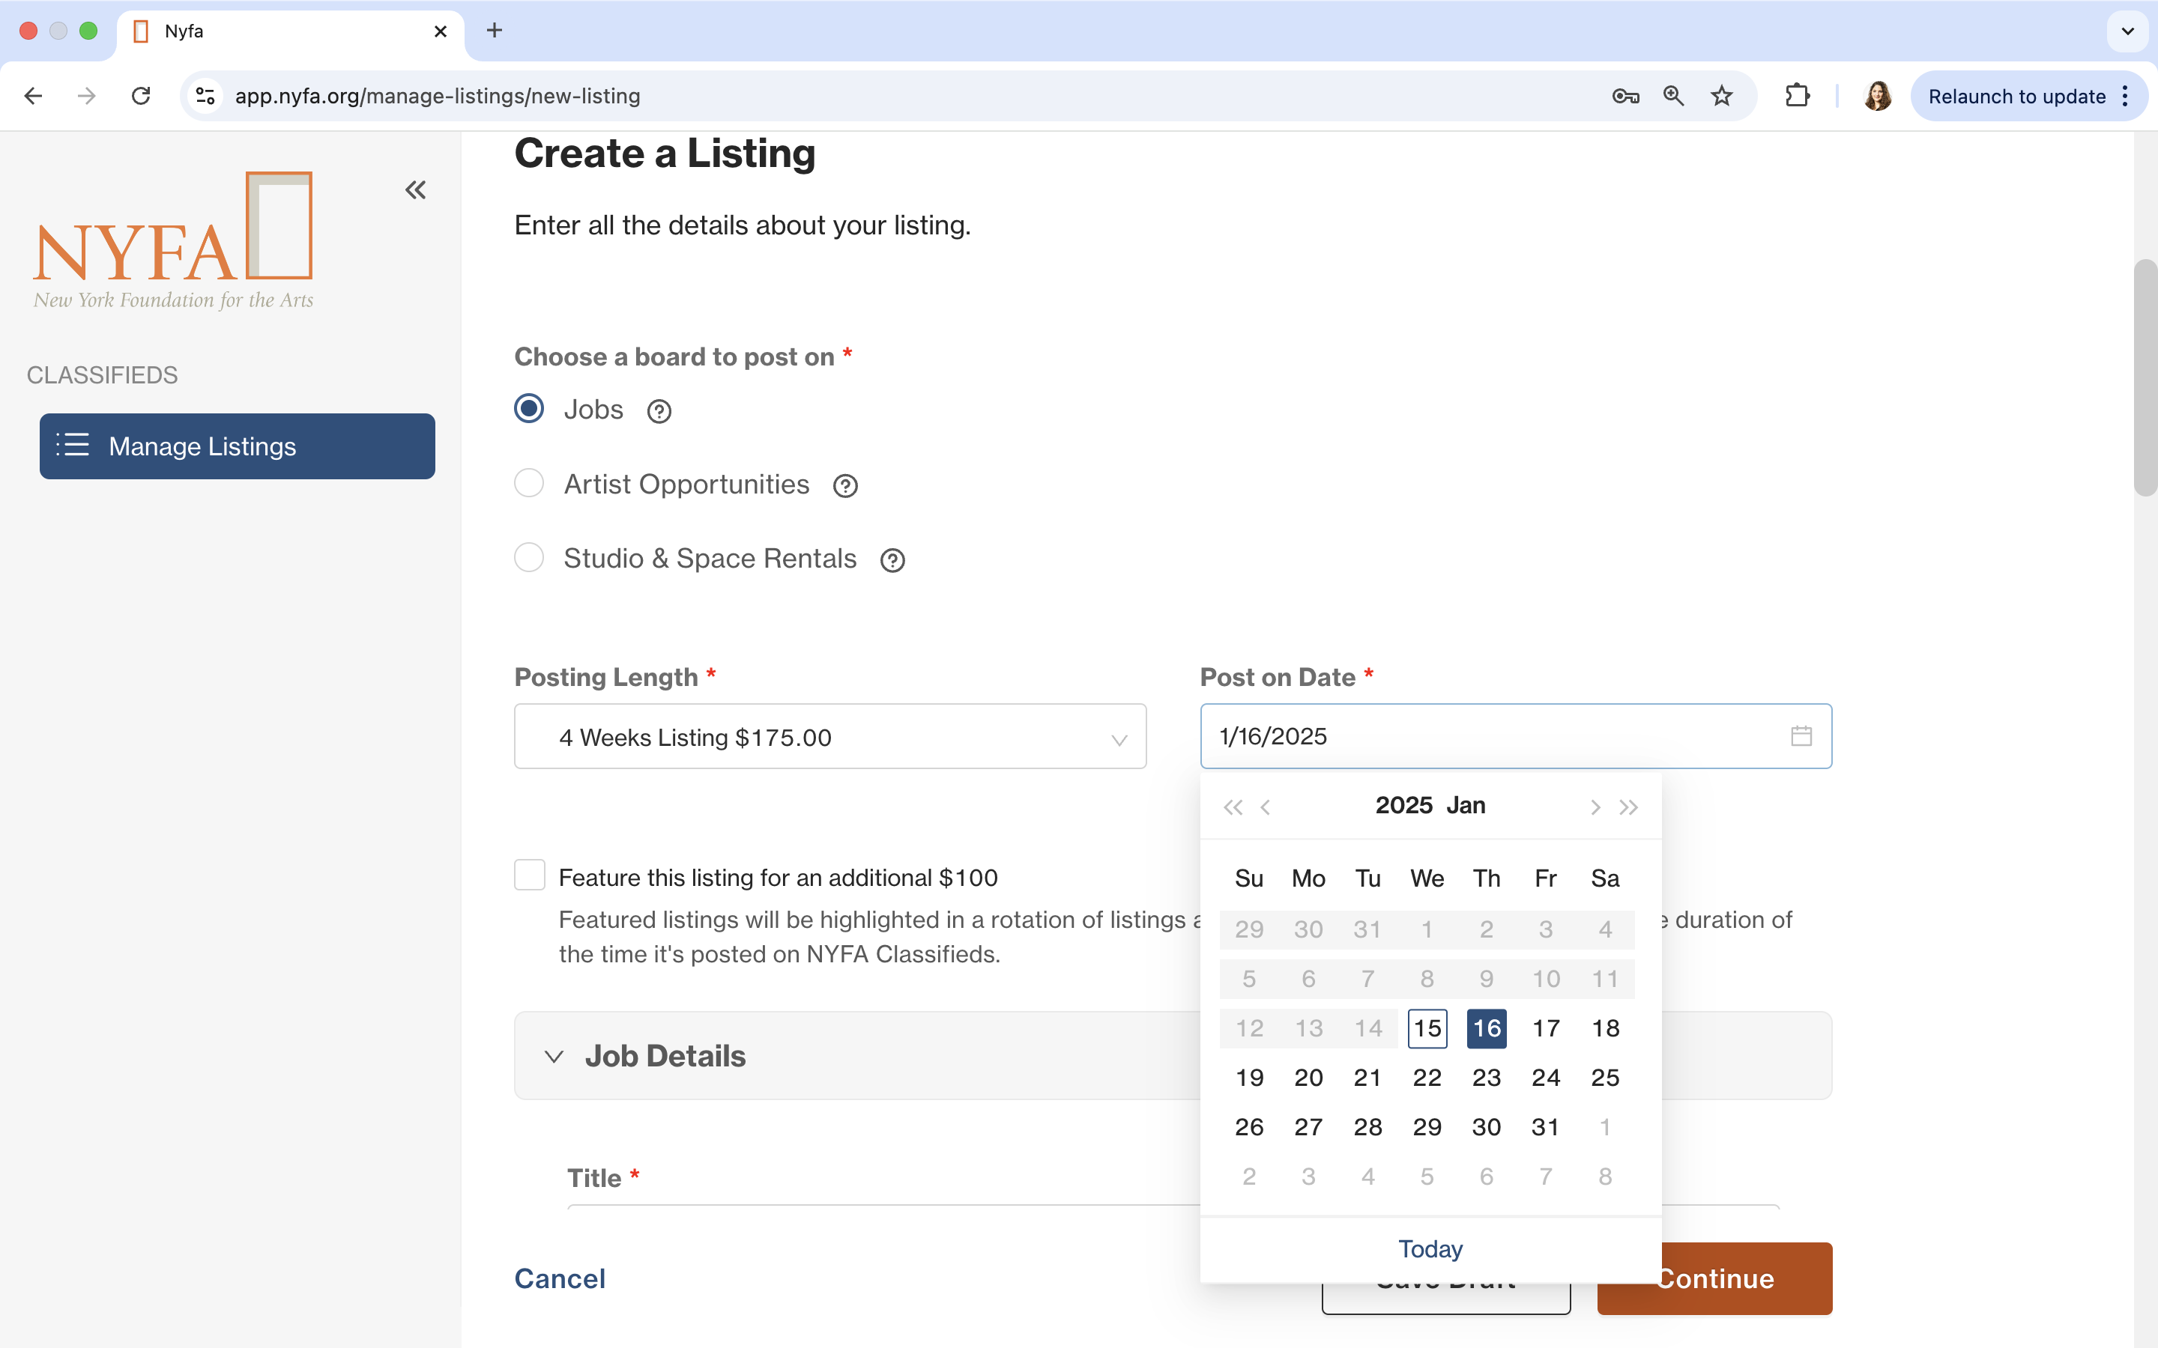Go to next month in calendar
The width and height of the screenshot is (2158, 1348).
click(1595, 807)
